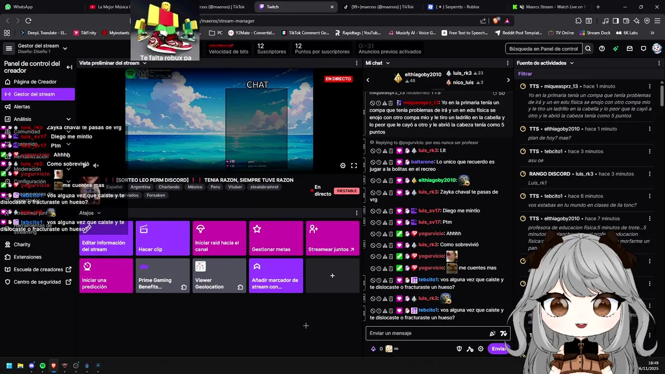
Task: Click the Gestionar metas tile
Action: pyautogui.click(x=276, y=238)
